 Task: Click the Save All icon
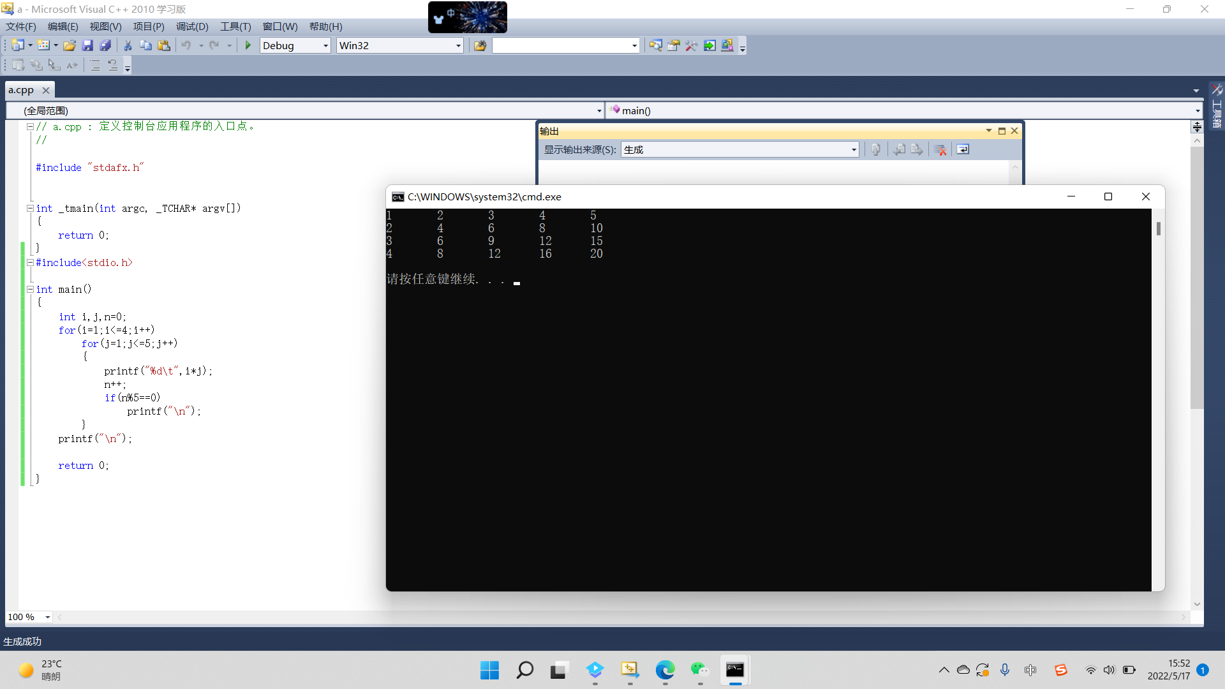[105, 45]
